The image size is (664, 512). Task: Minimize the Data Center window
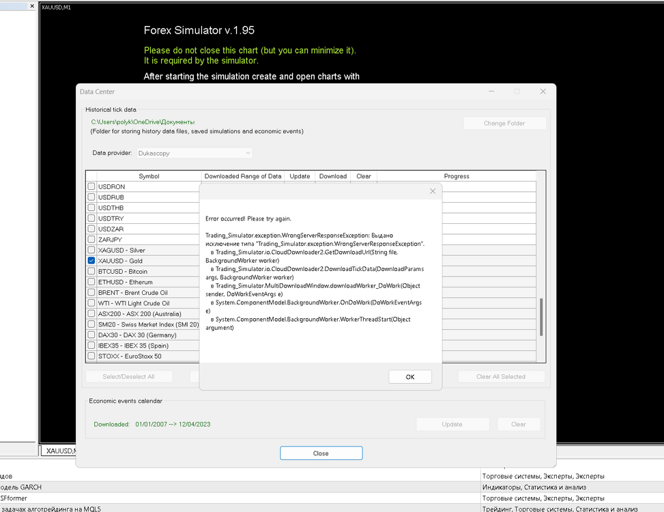pyautogui.click(x=491, y=91)
